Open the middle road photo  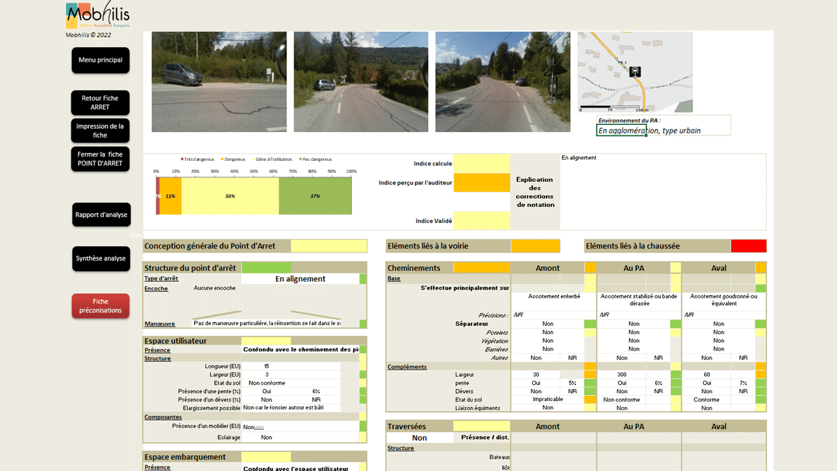pyautogui.click(x=361, y=82)
